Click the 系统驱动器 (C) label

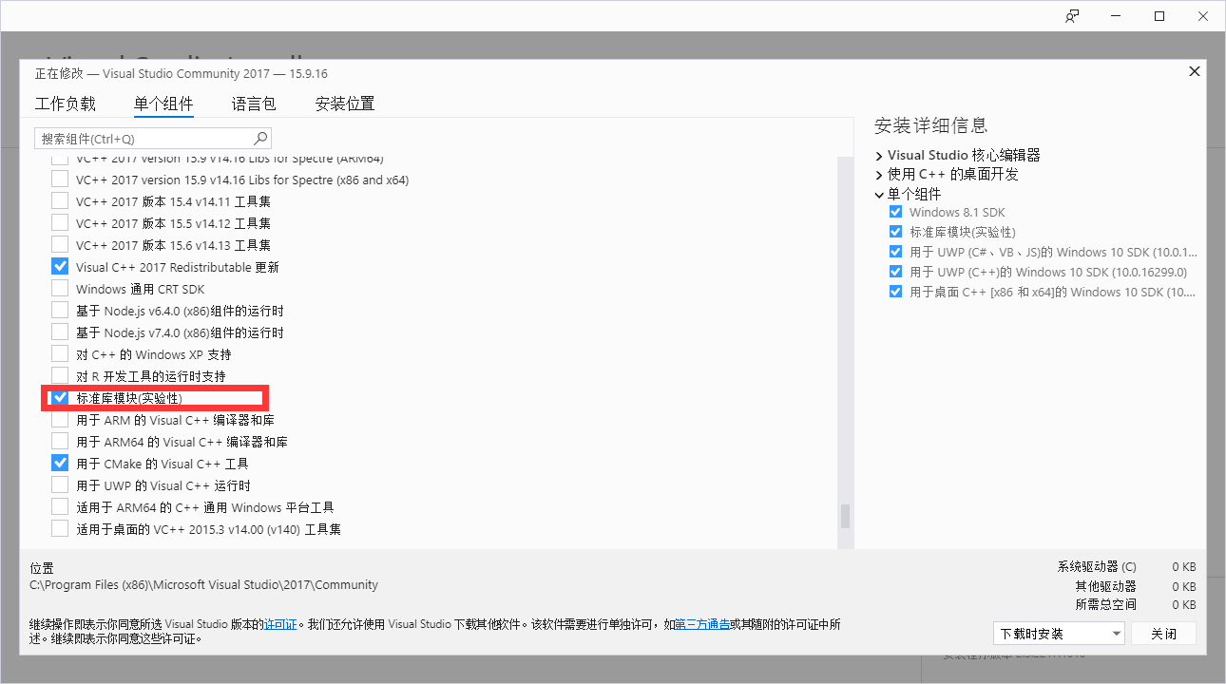[x=1097, y=567]
